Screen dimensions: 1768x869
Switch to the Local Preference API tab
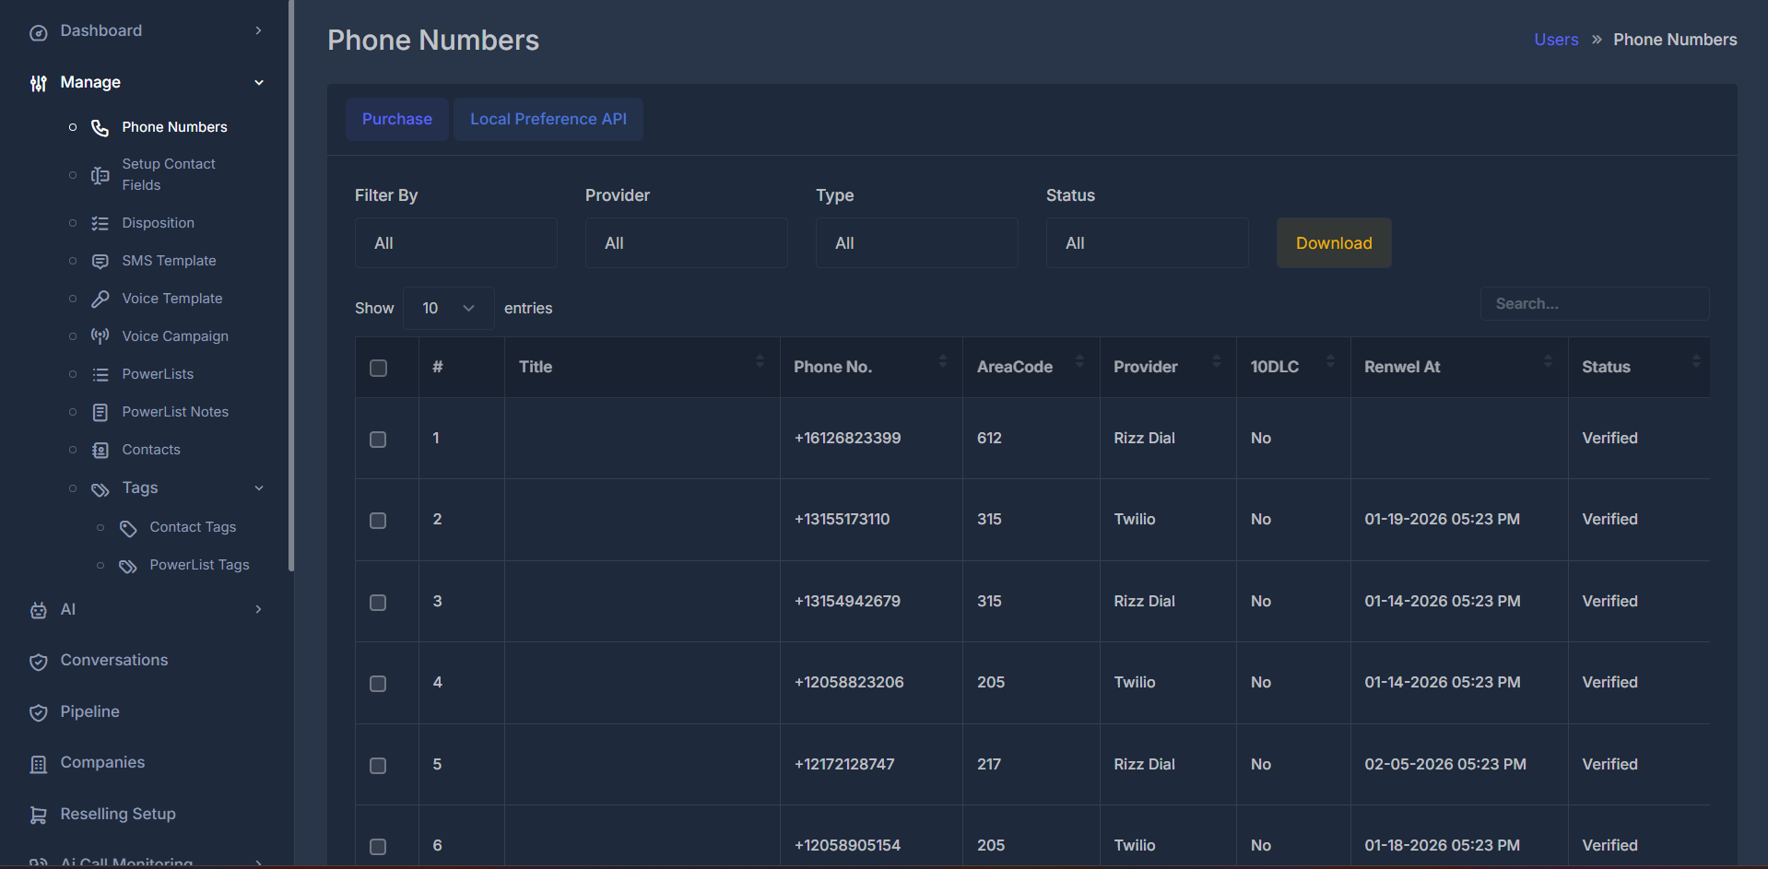[x=548, y=119]
